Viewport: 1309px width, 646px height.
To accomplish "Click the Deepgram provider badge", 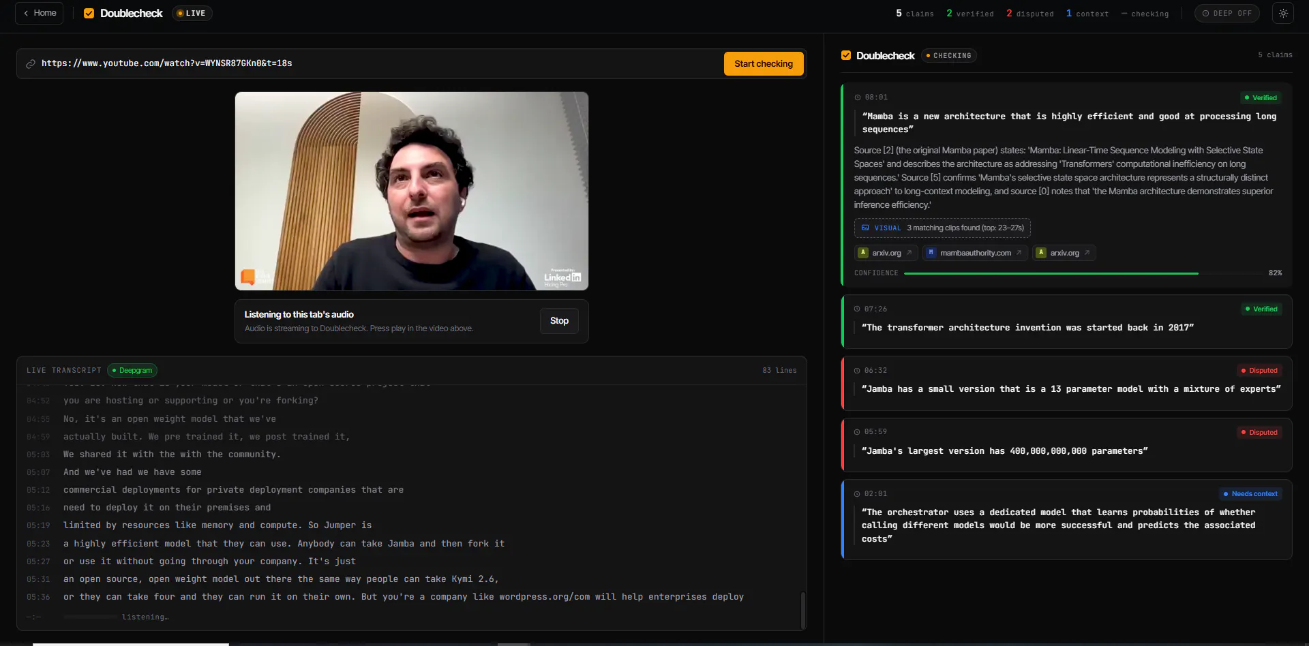I will pyautogui.click(x=132, y=370).
